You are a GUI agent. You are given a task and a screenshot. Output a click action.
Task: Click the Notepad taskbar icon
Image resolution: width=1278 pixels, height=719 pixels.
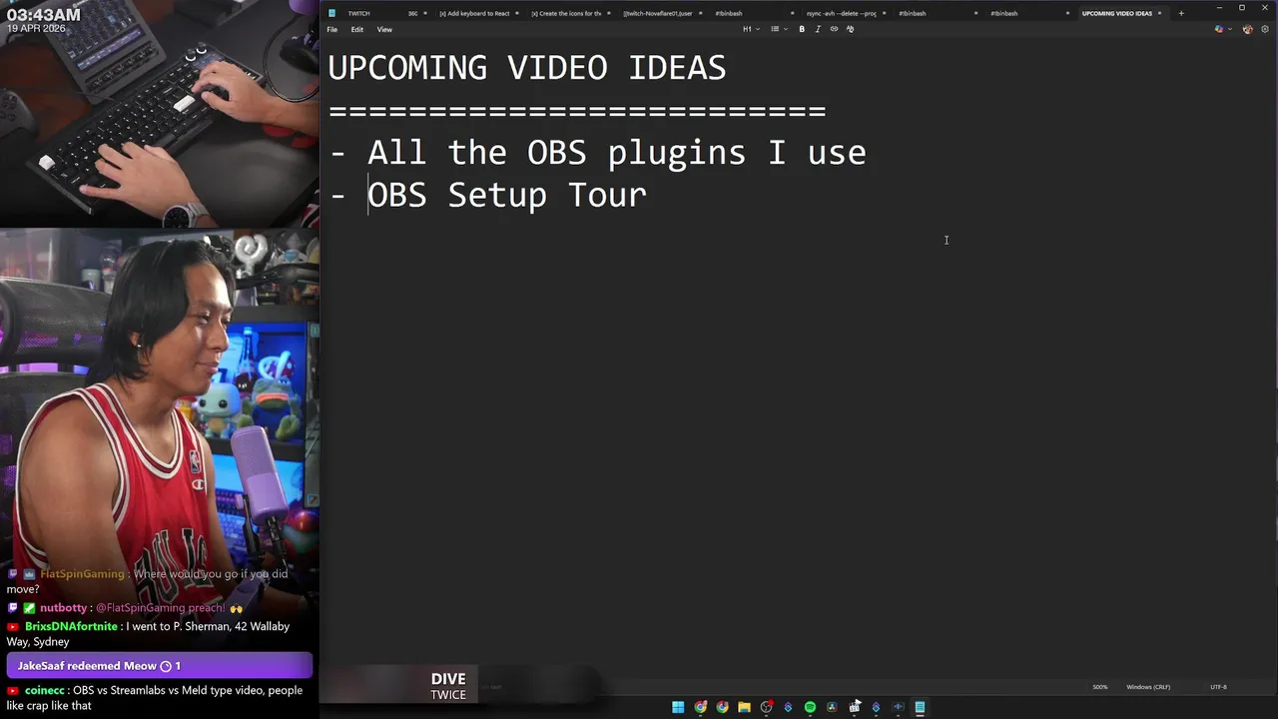(920, 707)
